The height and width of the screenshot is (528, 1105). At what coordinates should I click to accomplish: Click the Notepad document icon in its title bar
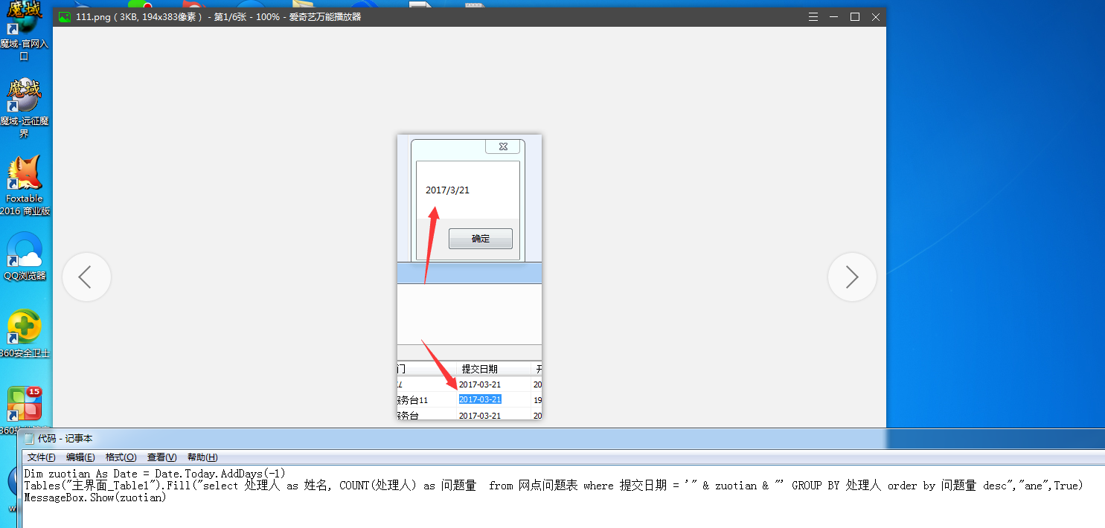(x=28, y=439)
